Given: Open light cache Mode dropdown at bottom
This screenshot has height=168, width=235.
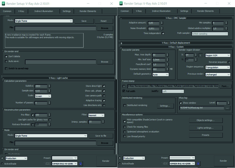Looking at the screenshot, I should 51,136.
